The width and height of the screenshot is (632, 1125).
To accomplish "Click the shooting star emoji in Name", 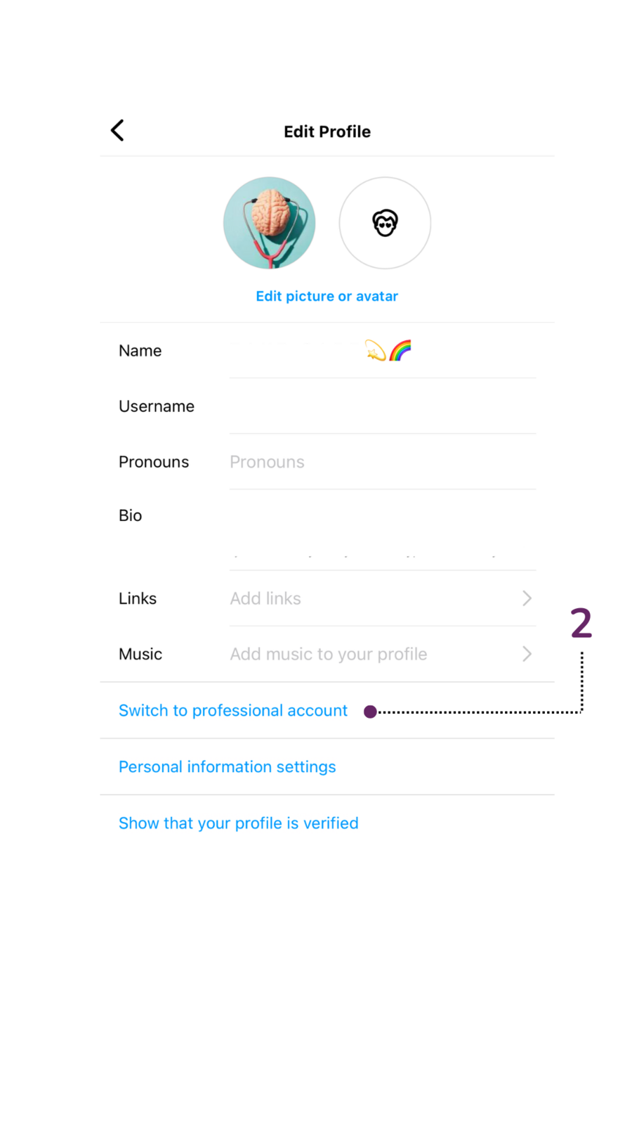I will pos(376,350).
